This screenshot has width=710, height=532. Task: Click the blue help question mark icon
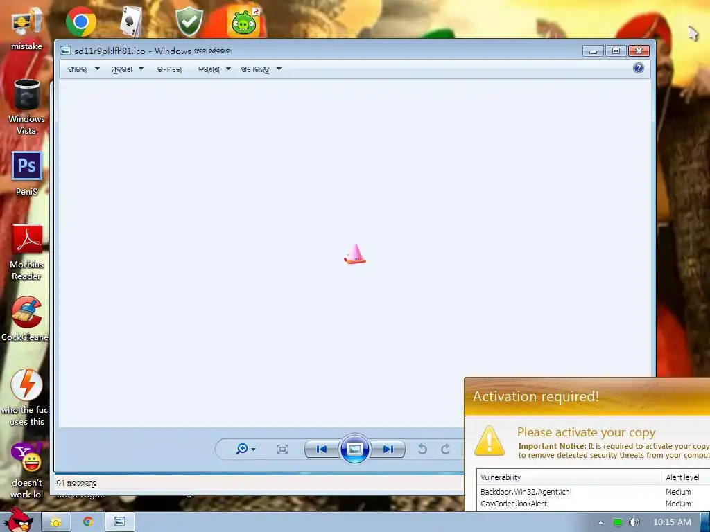coord(639,69)
